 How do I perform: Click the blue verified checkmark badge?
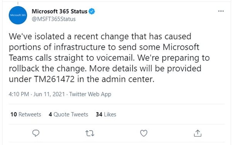[x=92, y=11]
